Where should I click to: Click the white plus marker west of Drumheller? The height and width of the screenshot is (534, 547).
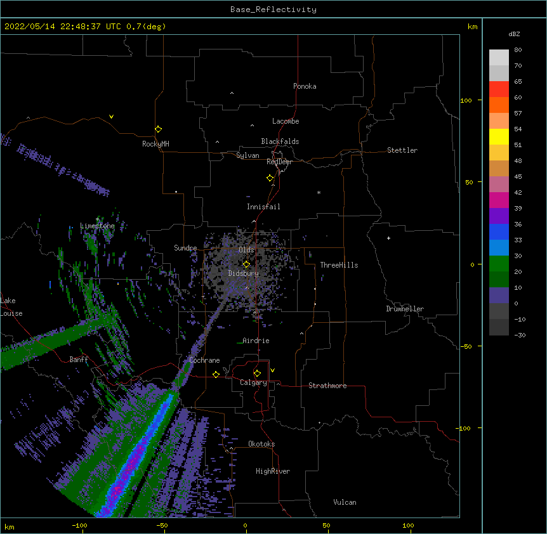pyautogui.click(x=388, y=238)
